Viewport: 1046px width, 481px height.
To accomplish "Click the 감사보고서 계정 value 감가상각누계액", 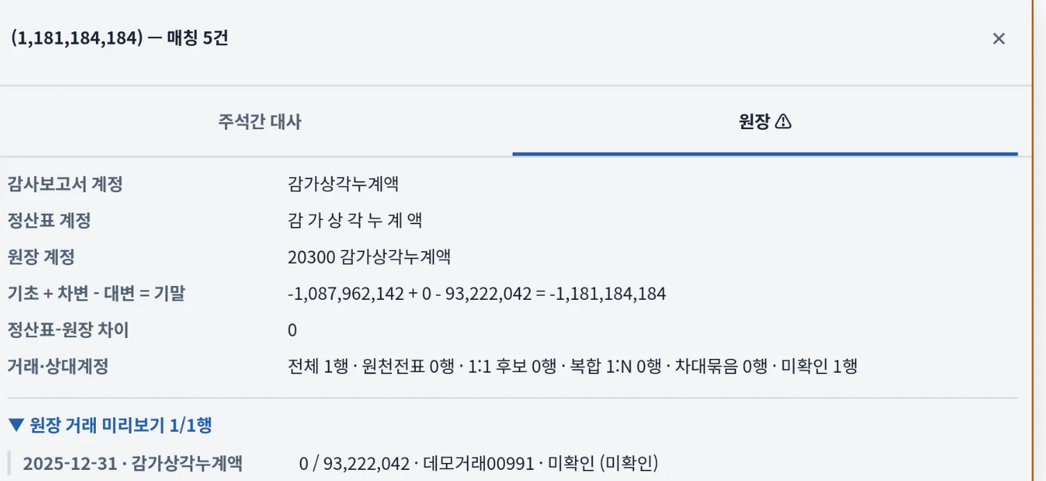I will 343,185.
